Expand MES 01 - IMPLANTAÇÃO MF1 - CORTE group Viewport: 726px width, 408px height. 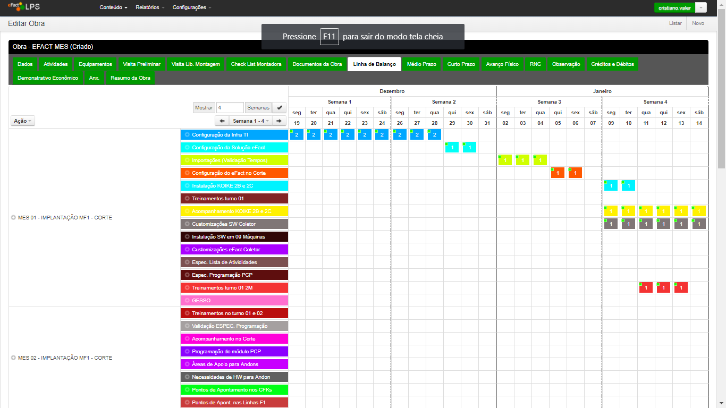coord(13,218)
